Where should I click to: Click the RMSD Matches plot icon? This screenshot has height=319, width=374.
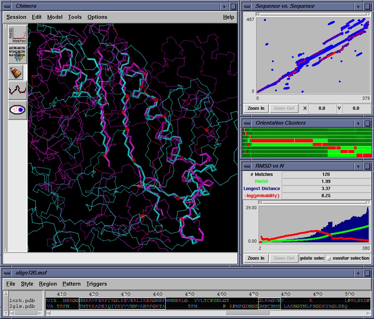[x=17, y=34]
